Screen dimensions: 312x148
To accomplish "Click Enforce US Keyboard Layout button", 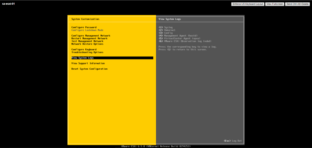I will pyautogui.click(x=248, y=4).
